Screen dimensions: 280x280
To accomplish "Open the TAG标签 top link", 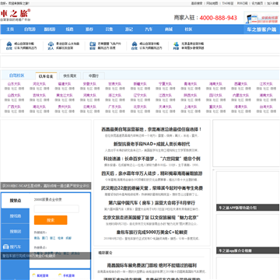I will click(x=228, y=3).
